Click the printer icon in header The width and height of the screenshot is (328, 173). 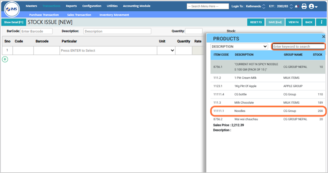tap(304, 6)
